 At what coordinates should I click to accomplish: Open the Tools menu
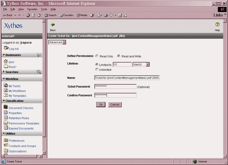(44, 9)
